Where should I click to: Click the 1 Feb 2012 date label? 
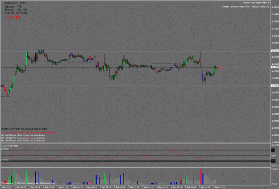pyautogui.click(x=6, y=187)
